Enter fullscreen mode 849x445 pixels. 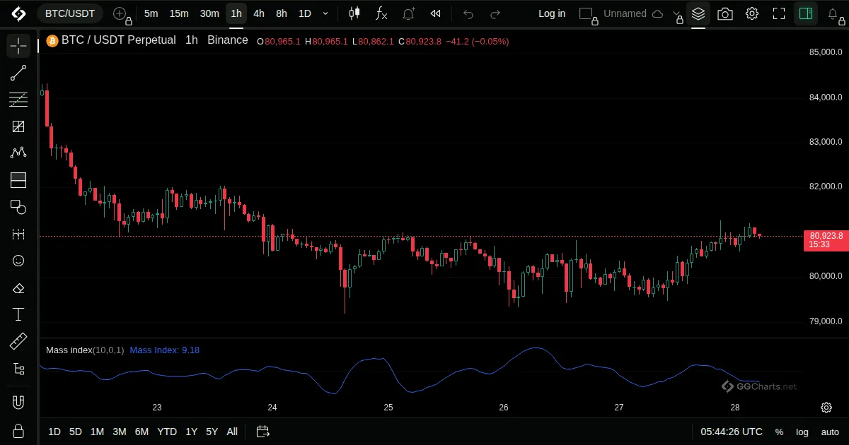click(x=779, y=13)
